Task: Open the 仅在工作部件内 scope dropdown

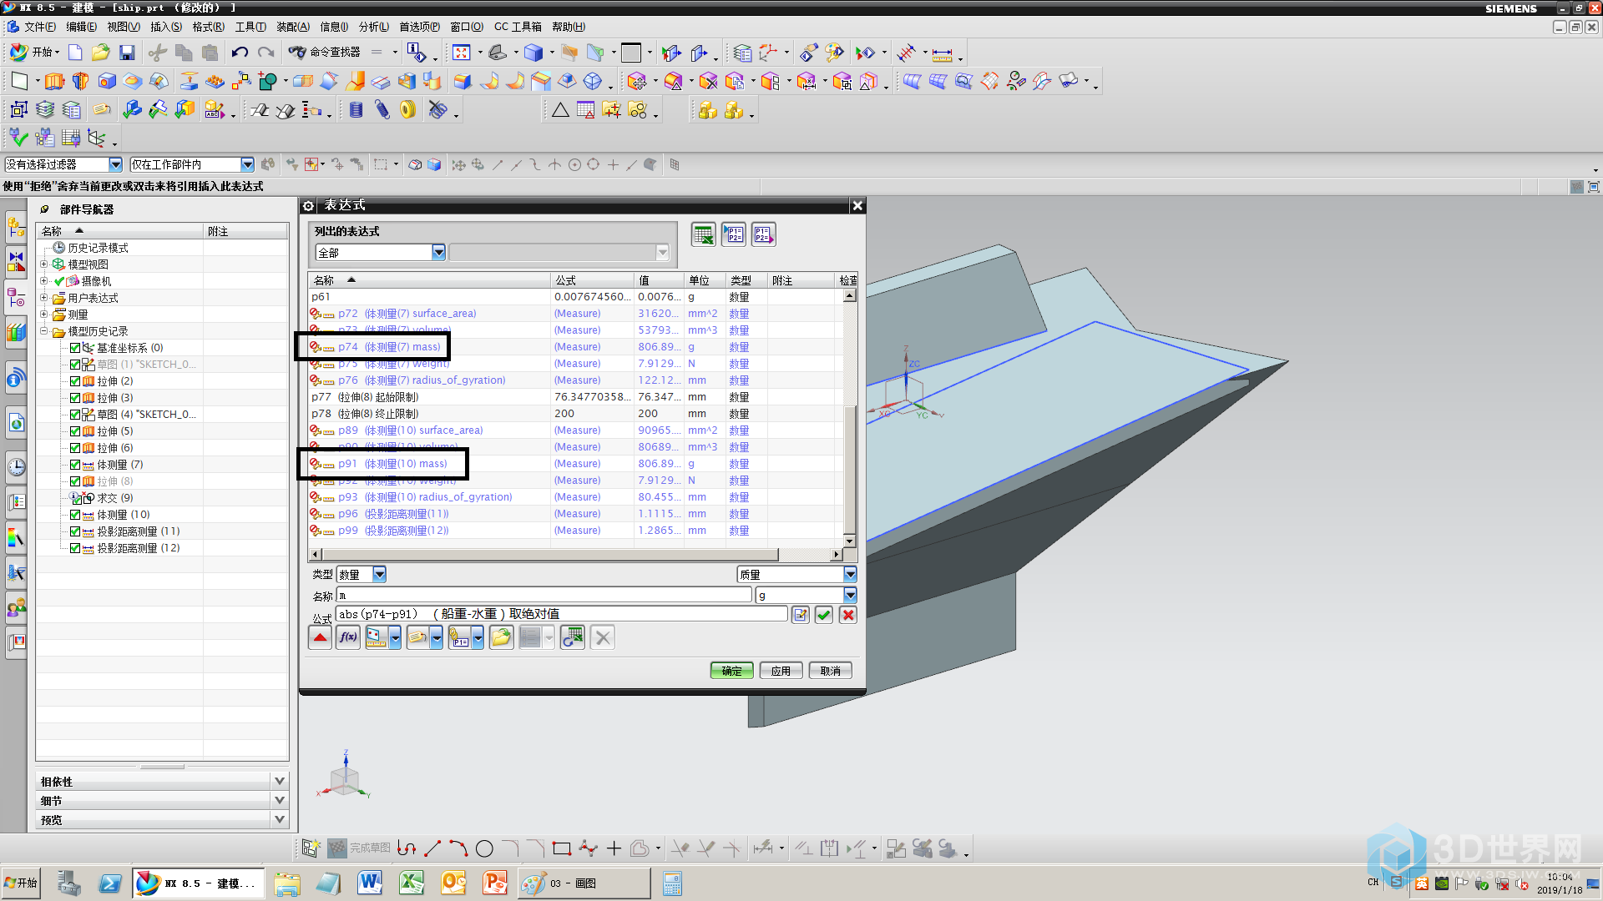Action: [247, 165]
